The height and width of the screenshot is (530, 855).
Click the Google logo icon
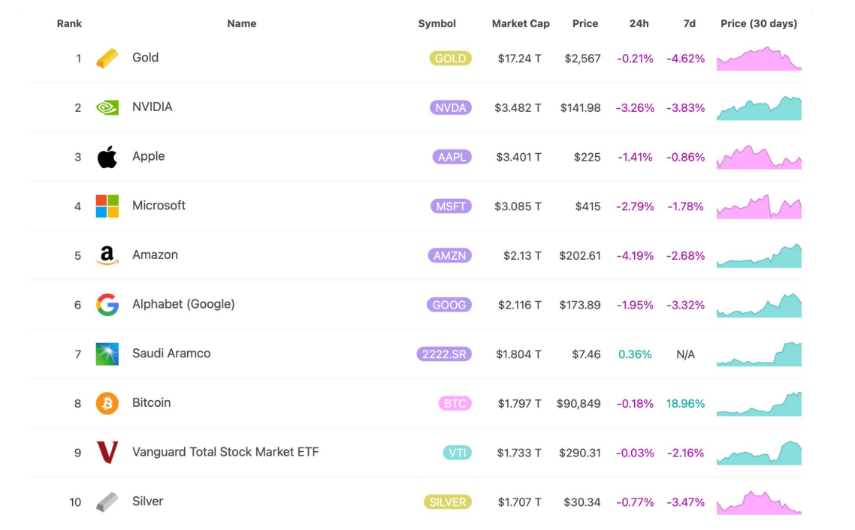[107, 305]
